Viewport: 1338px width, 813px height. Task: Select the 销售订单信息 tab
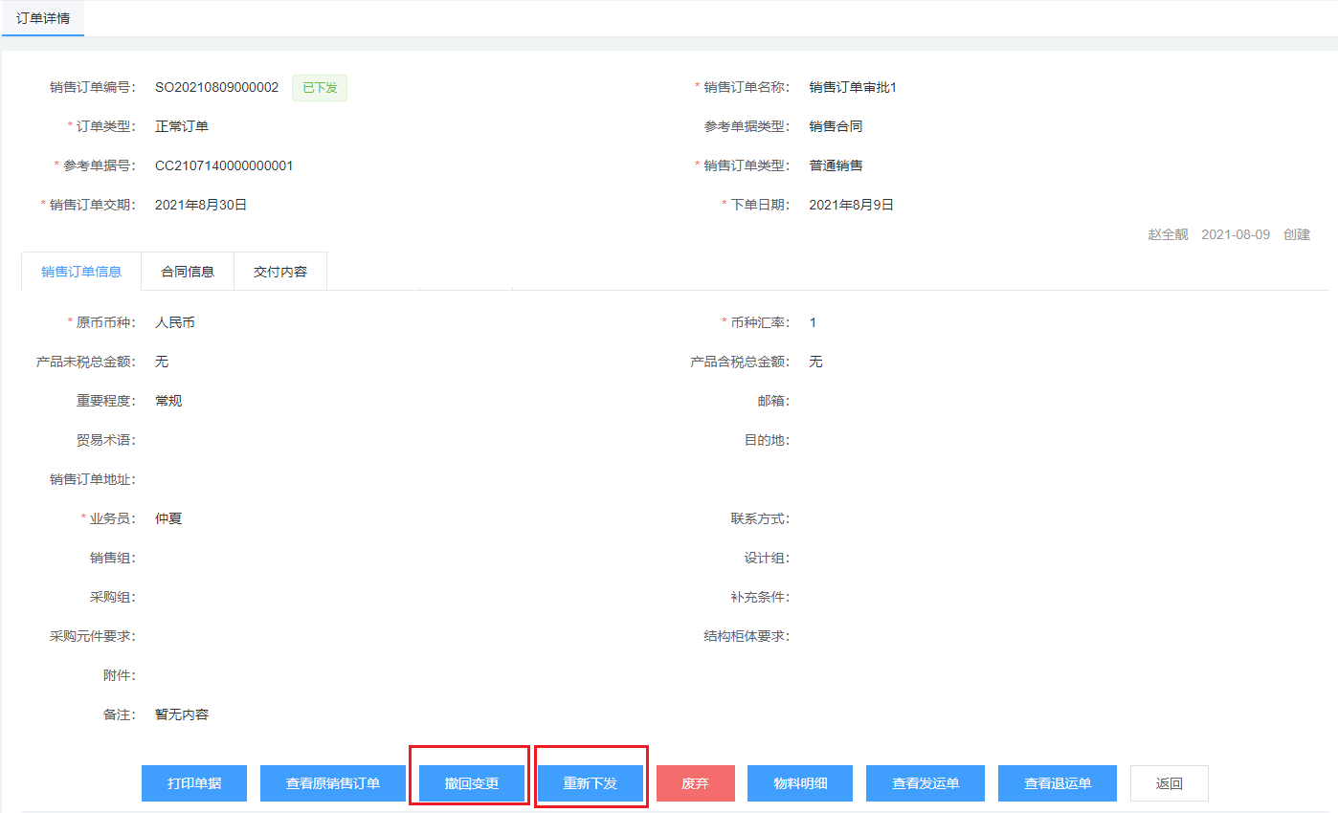tap(81, 272)
